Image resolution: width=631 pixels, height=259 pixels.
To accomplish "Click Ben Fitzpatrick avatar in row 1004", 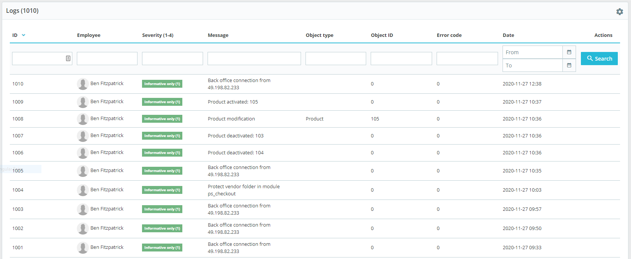I will pyautogui.click(x=83, y=190).
